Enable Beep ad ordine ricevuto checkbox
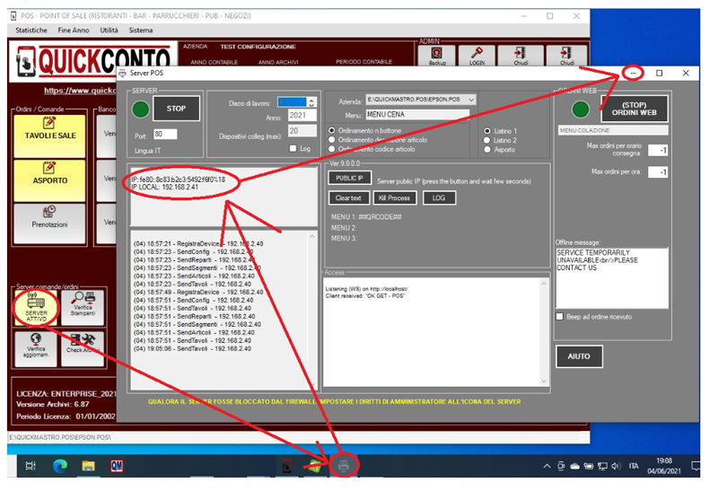 (x=559, y=317)
